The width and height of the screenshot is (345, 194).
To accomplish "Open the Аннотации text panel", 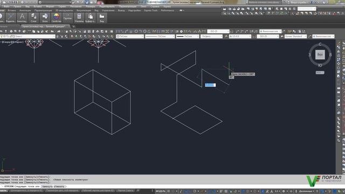I will tap(22, 18).
